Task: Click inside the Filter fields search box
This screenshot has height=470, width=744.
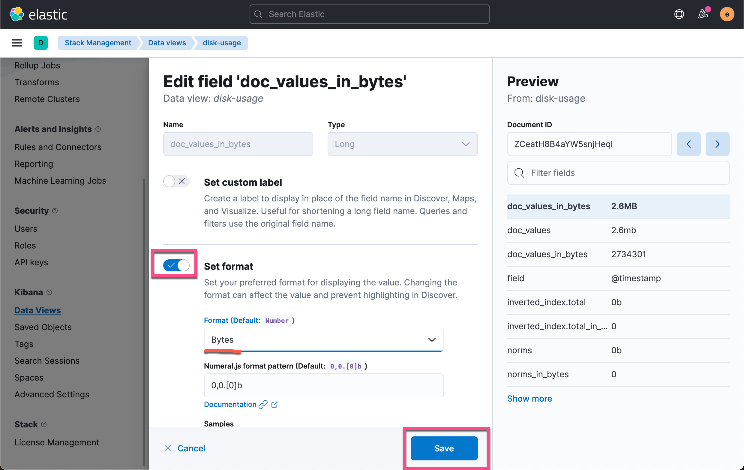Action: 618,173
